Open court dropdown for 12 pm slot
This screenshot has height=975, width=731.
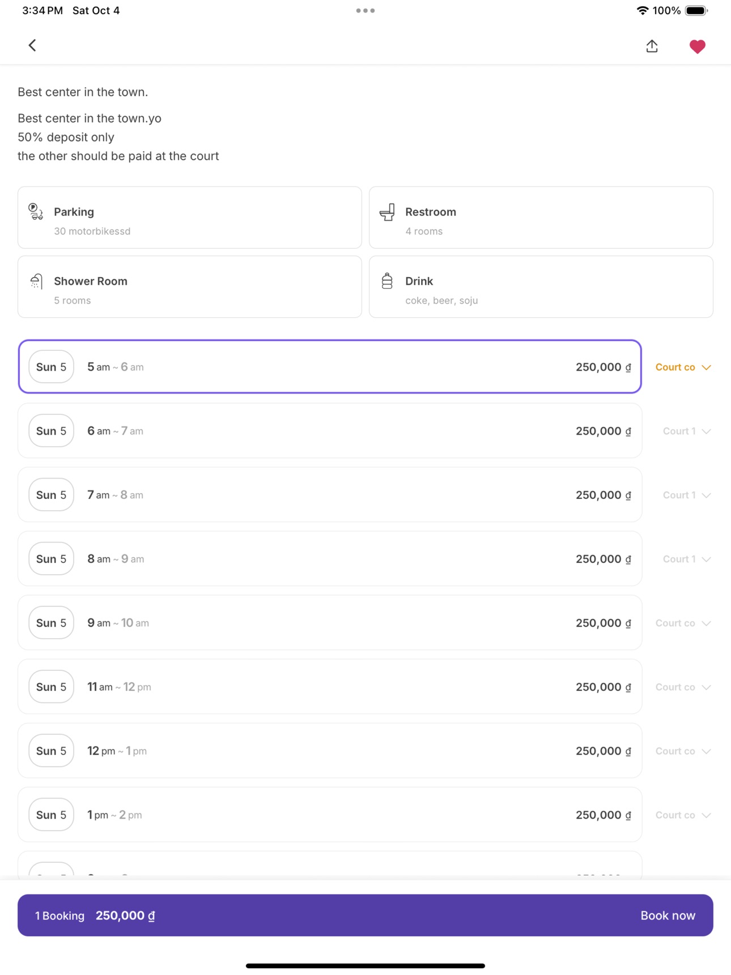tap(683, 752)
